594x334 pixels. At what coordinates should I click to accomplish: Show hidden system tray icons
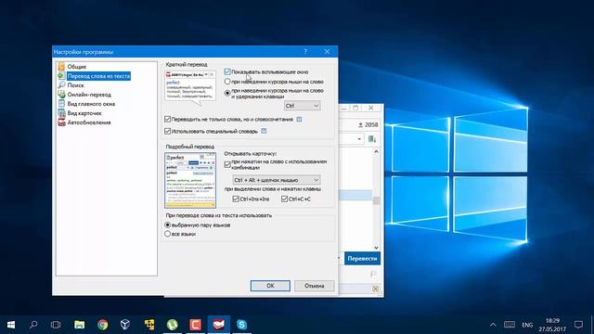click(493, 325)
